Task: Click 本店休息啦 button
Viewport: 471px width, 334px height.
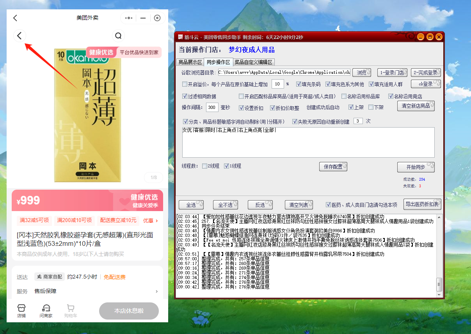Action: (x=129, y=311)
